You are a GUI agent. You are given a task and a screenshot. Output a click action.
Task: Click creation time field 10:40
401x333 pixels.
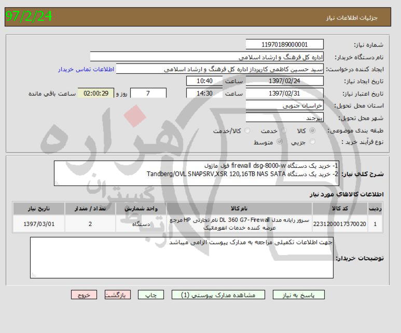pyautogui.click(x=204, y=81)
